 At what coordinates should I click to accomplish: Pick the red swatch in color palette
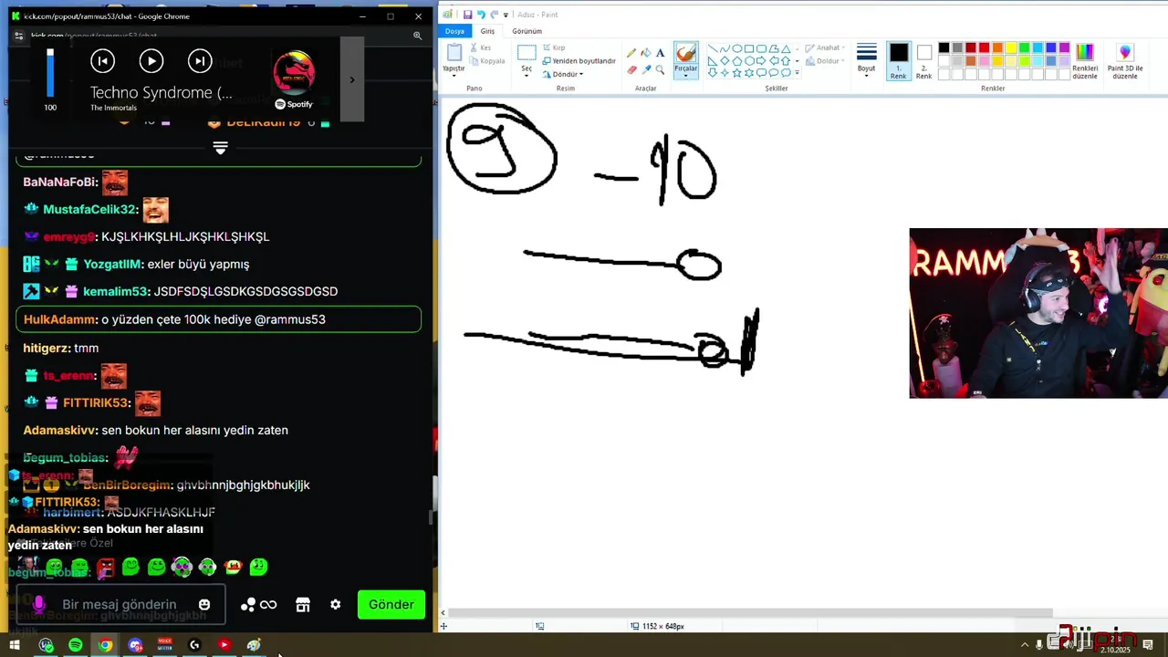pos(984,47)
